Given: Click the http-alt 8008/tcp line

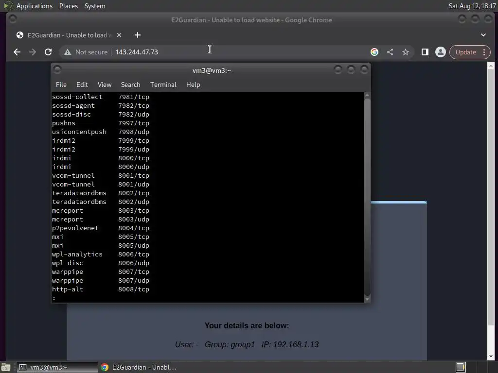Looking at the screenshot, I should (x=101, y=289).
